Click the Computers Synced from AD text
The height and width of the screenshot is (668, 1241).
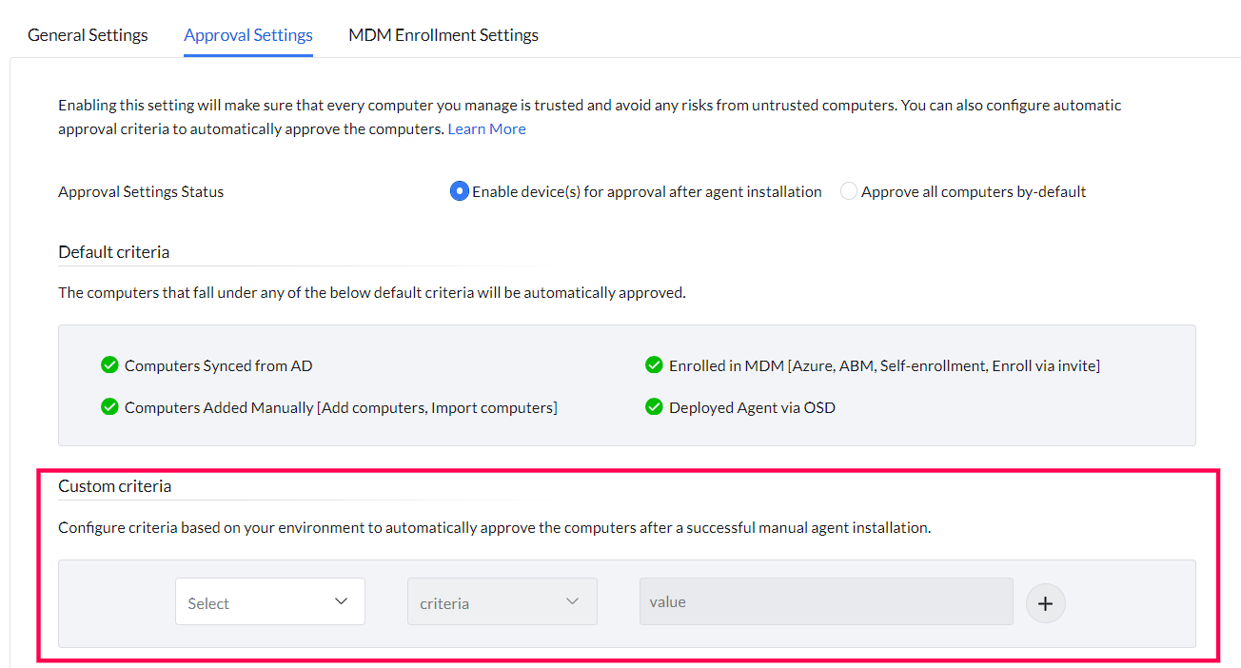[218, 365]
